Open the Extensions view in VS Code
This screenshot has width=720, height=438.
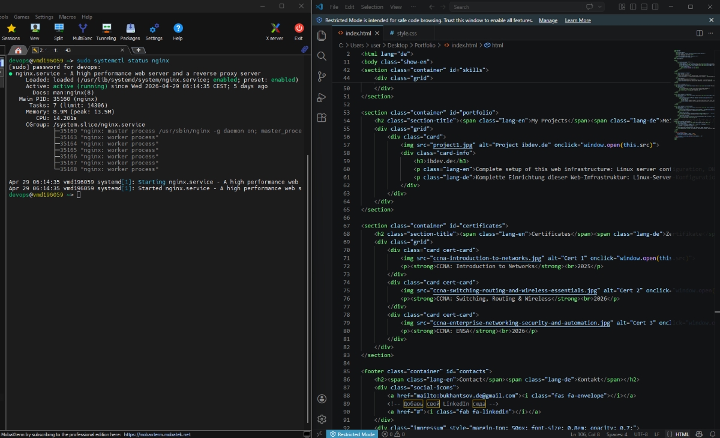(322, 118)
